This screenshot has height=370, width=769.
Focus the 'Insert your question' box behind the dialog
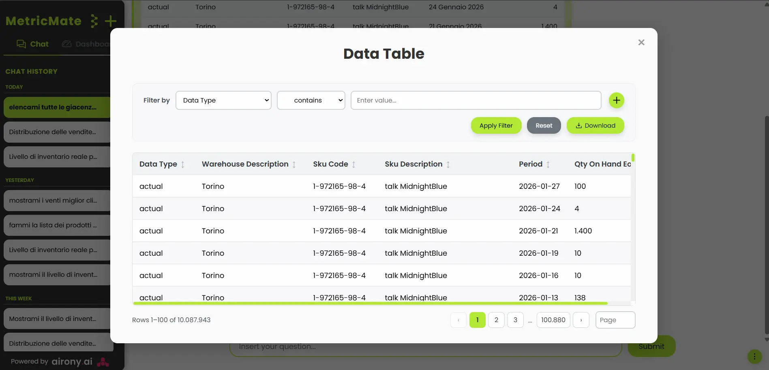point(426,349)
